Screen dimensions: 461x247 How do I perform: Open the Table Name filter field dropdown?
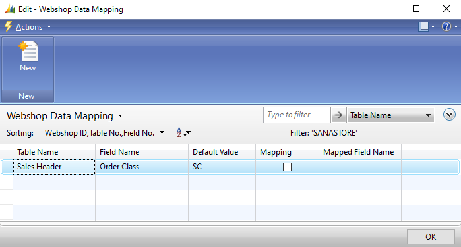point(390,115)
